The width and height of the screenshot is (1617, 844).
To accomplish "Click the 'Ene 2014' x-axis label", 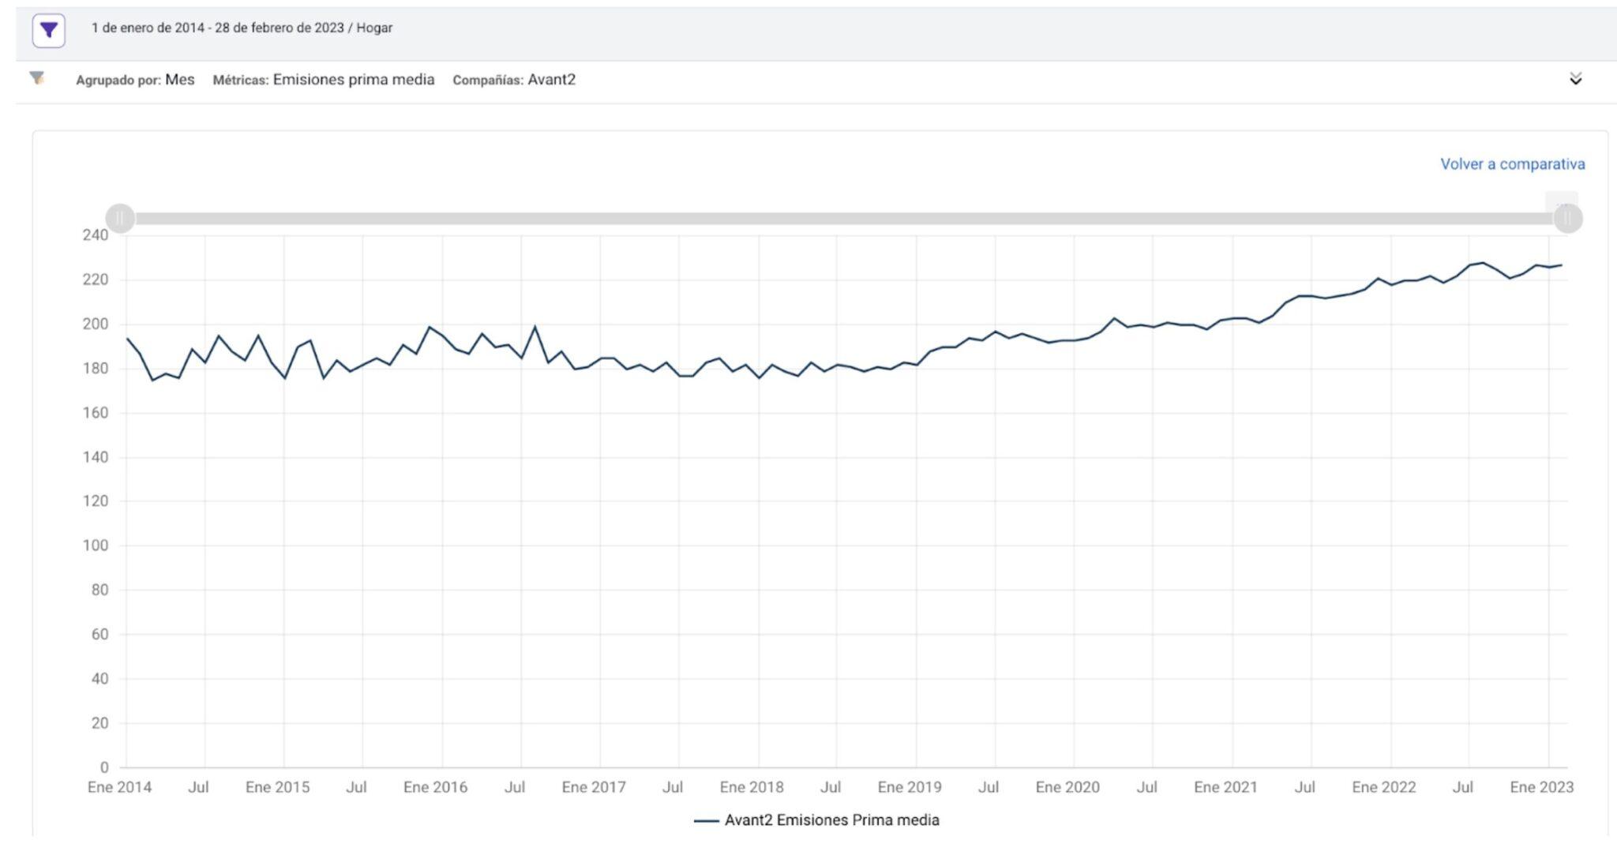I will point(119,787).
